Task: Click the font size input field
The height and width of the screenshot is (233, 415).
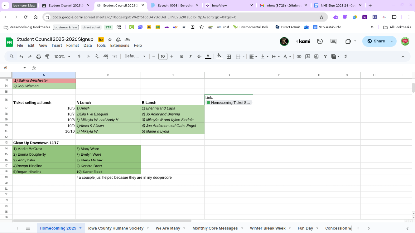Action: click(163, 57)
